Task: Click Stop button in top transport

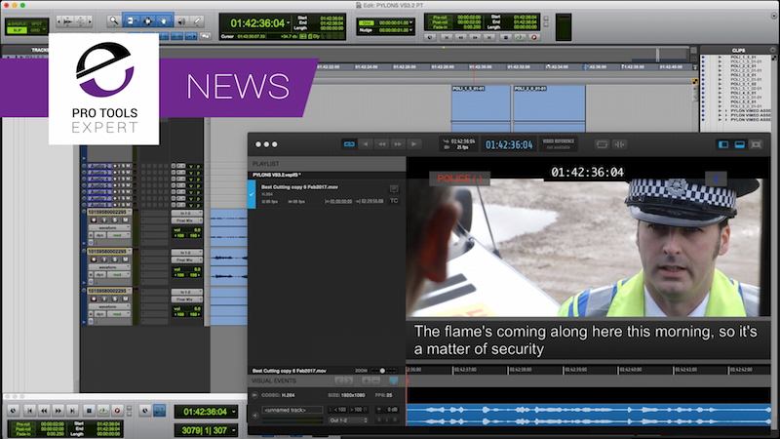Action: (505, 37)
